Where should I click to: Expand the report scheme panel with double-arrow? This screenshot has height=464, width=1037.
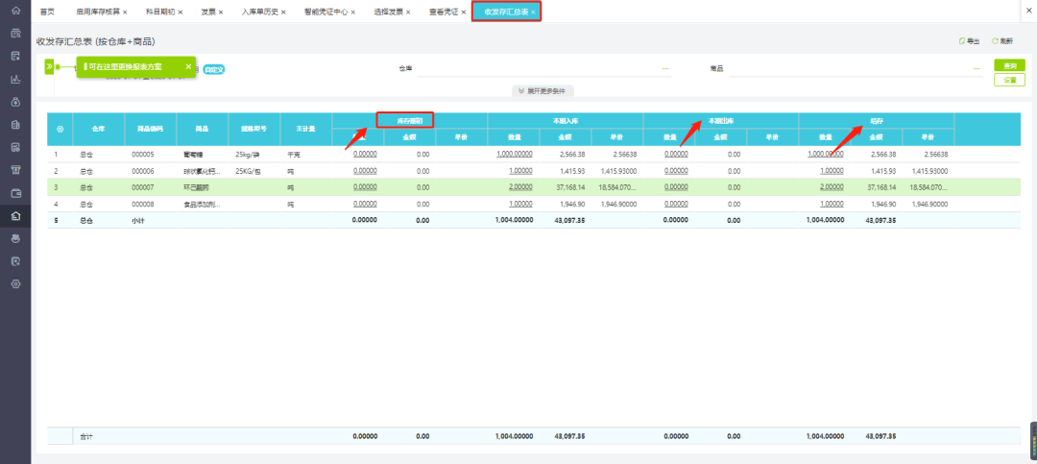49,67
